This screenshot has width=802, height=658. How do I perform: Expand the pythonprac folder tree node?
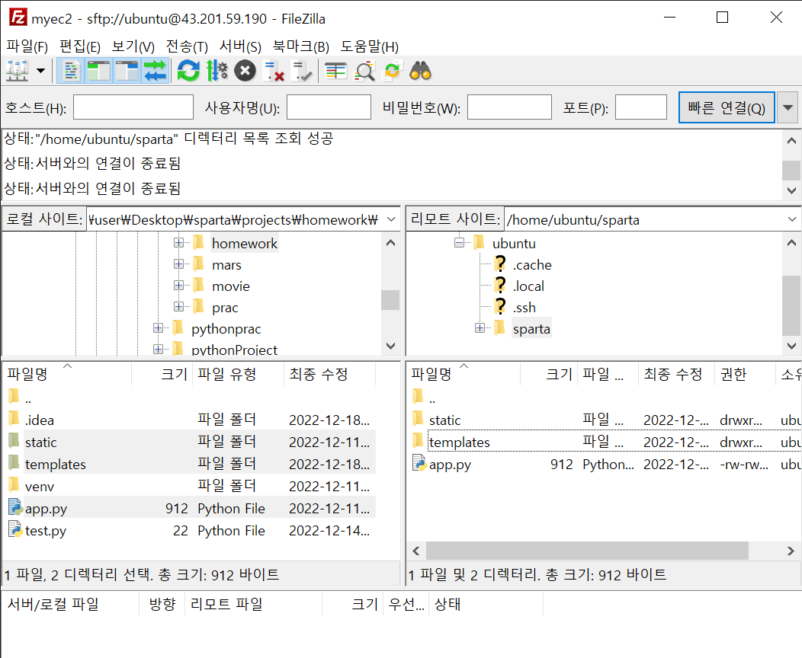(158, 328)
